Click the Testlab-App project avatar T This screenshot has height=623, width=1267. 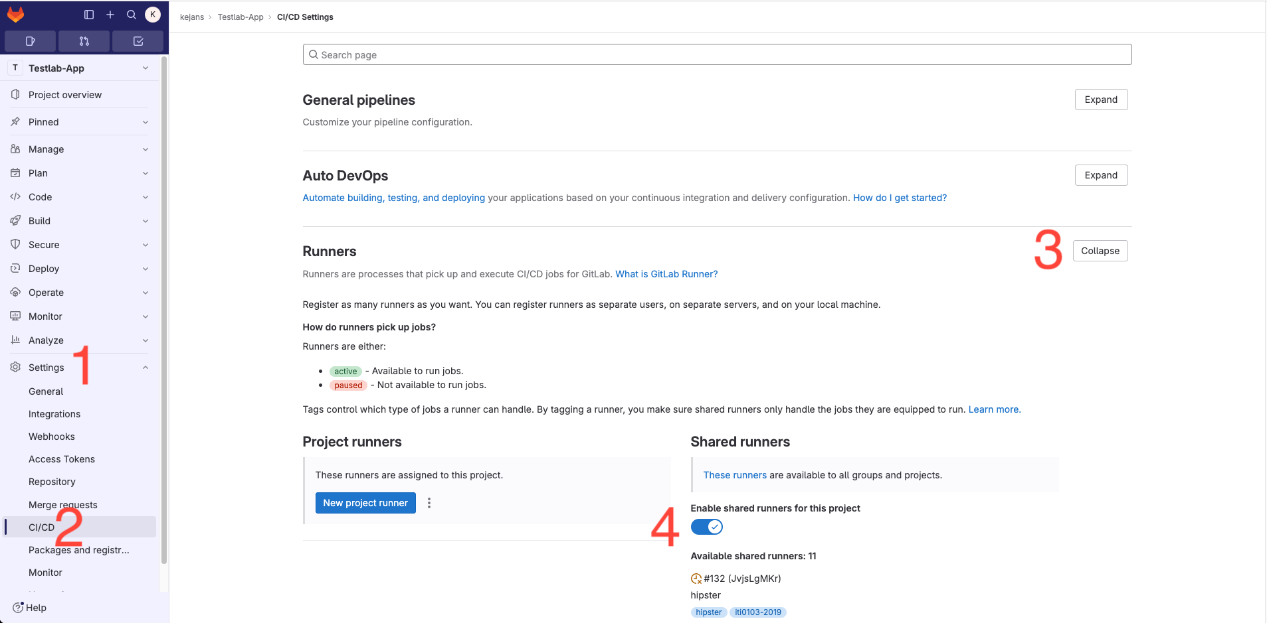(x=15, y=68)
